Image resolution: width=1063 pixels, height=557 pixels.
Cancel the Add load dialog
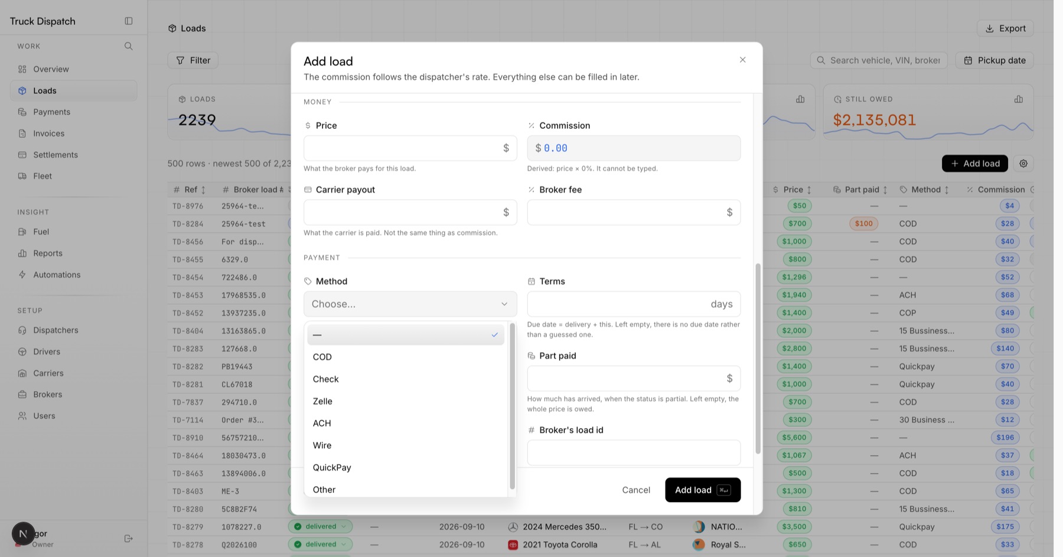[636, 490]
